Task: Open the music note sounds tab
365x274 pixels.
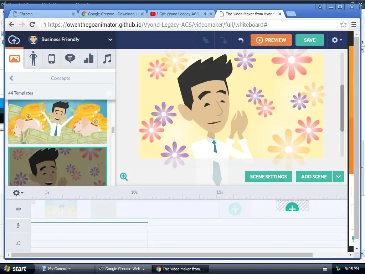Action: tap(107, 59)
